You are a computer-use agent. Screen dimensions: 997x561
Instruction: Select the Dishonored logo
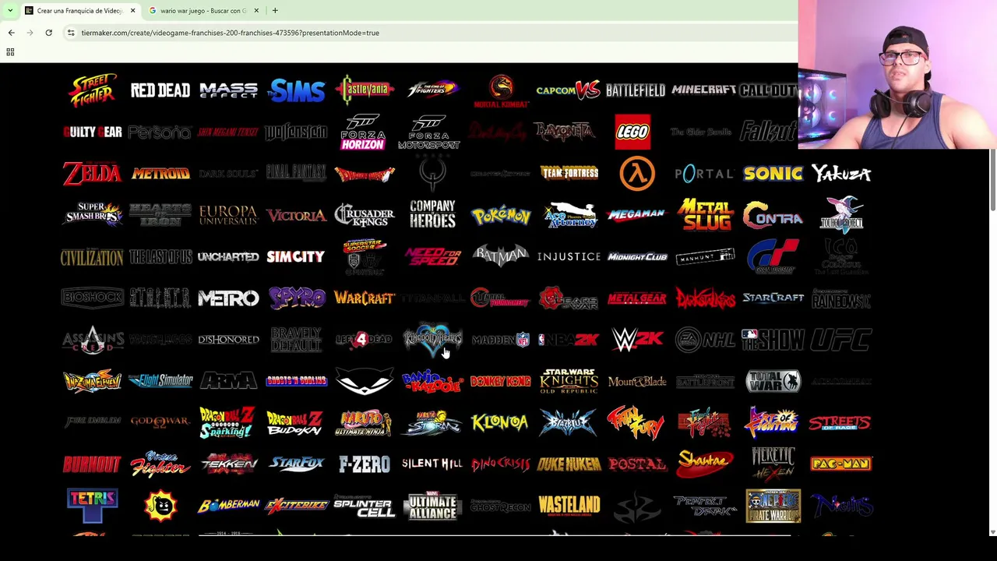coord(228,340)
